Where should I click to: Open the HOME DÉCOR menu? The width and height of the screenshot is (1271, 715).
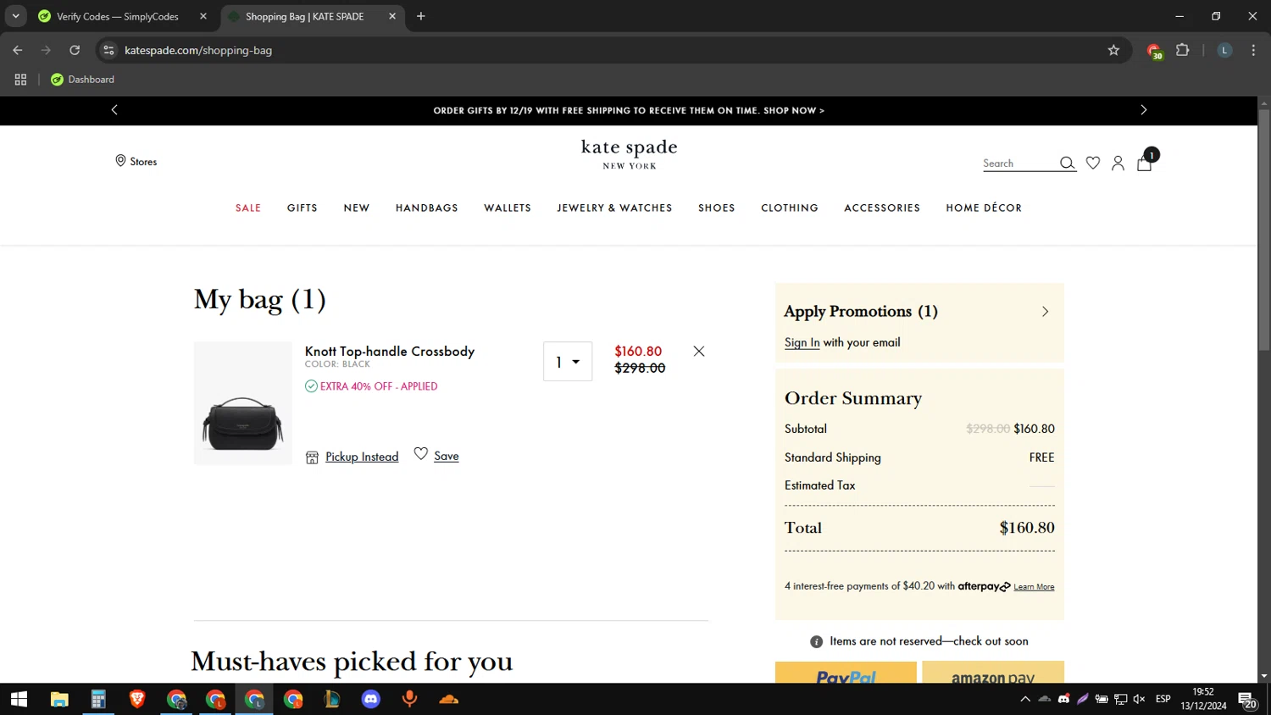984,208
